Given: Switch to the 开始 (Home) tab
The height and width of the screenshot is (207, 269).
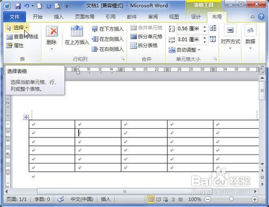Looking at the screenshot, I should 38,17.
